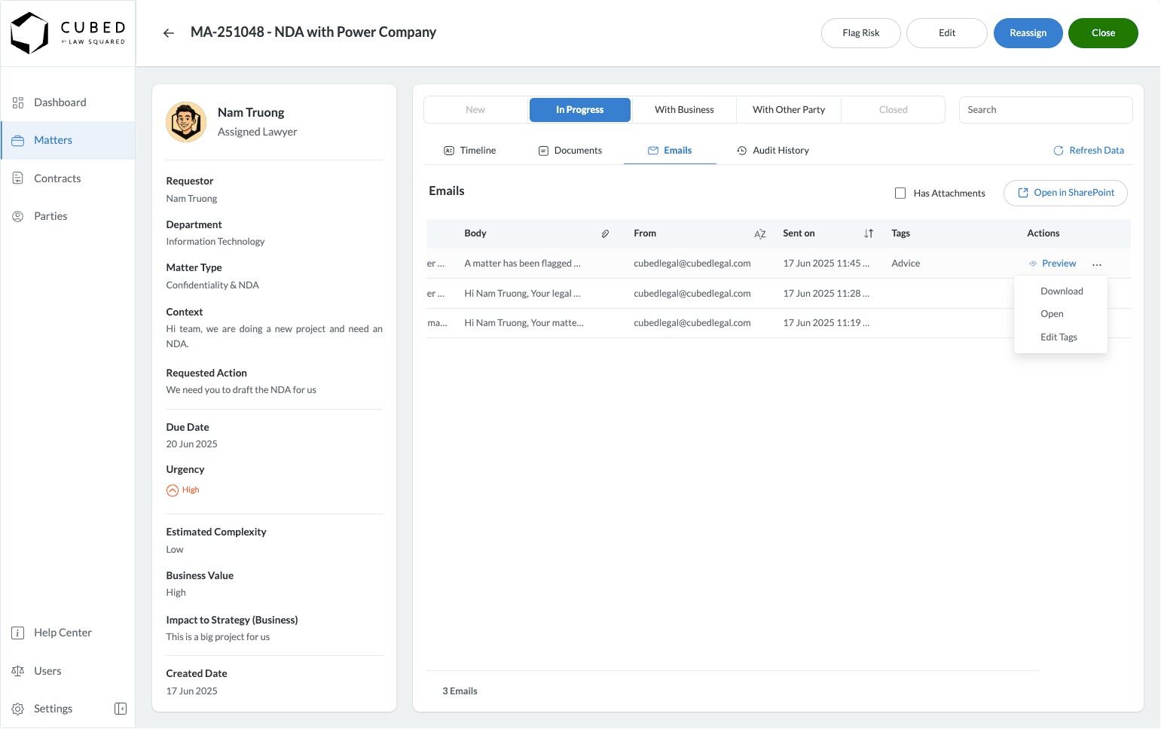Sort emails by From A-Z icon
Image resolution: width=1161 pixels, height=729 pixels.
pyautogui.click(x=760, y=234)
